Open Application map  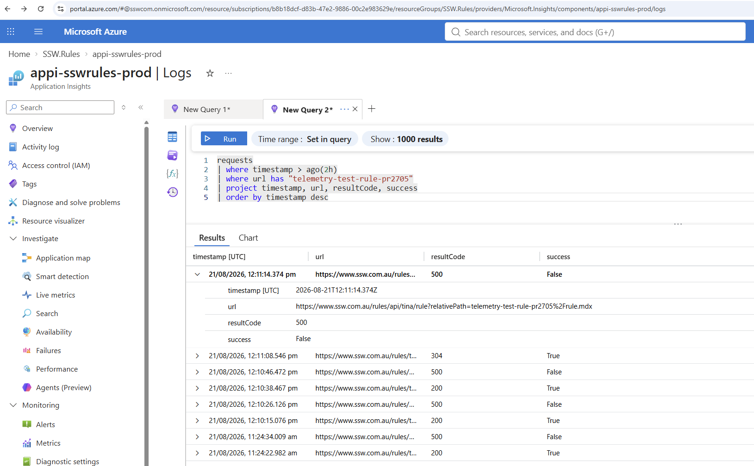click(63, 258)
